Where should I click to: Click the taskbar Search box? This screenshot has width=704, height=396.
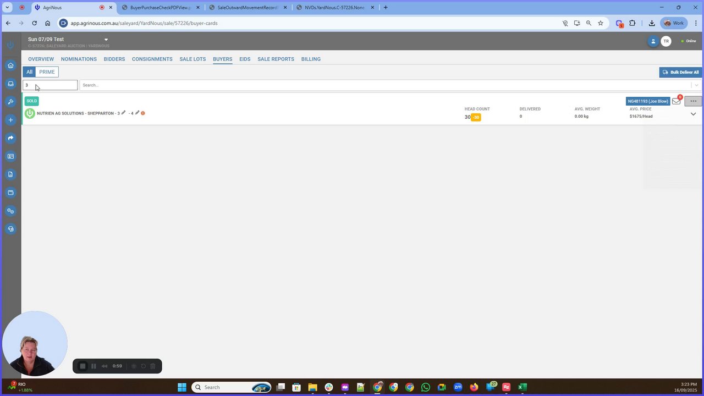(x=232, y=387)
